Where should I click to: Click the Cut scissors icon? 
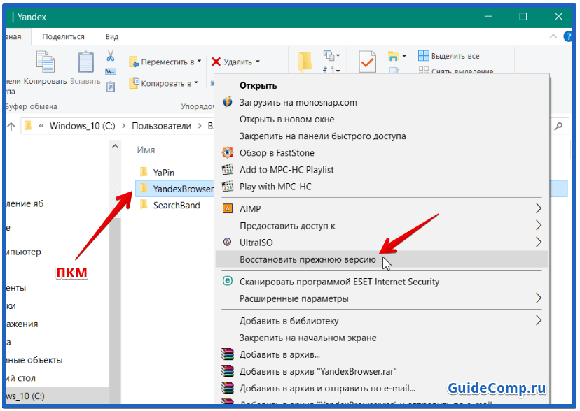110,56
